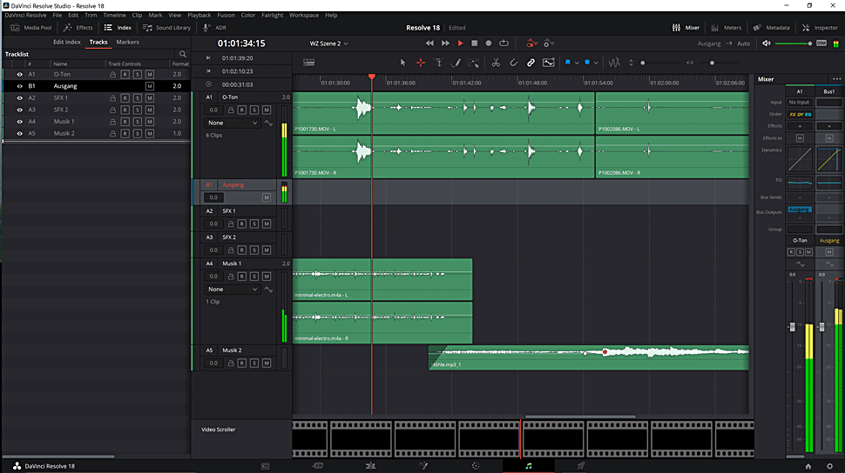Mute the B1 Ausgang bus header

pos(267,197)
